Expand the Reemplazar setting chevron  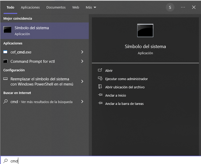(82, 81)
